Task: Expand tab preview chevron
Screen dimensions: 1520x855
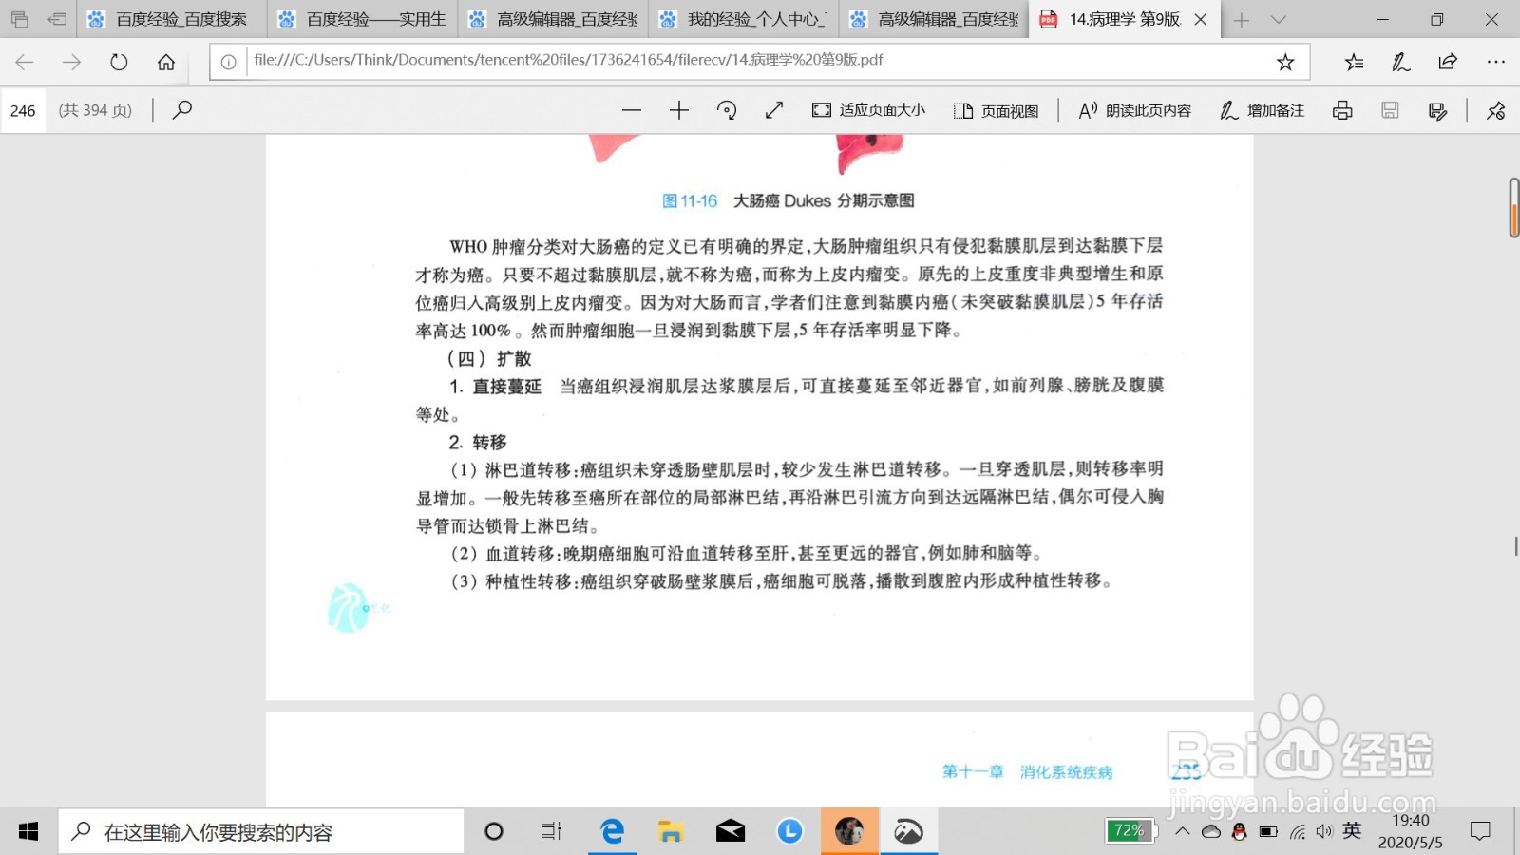Action: [1279, 20]
